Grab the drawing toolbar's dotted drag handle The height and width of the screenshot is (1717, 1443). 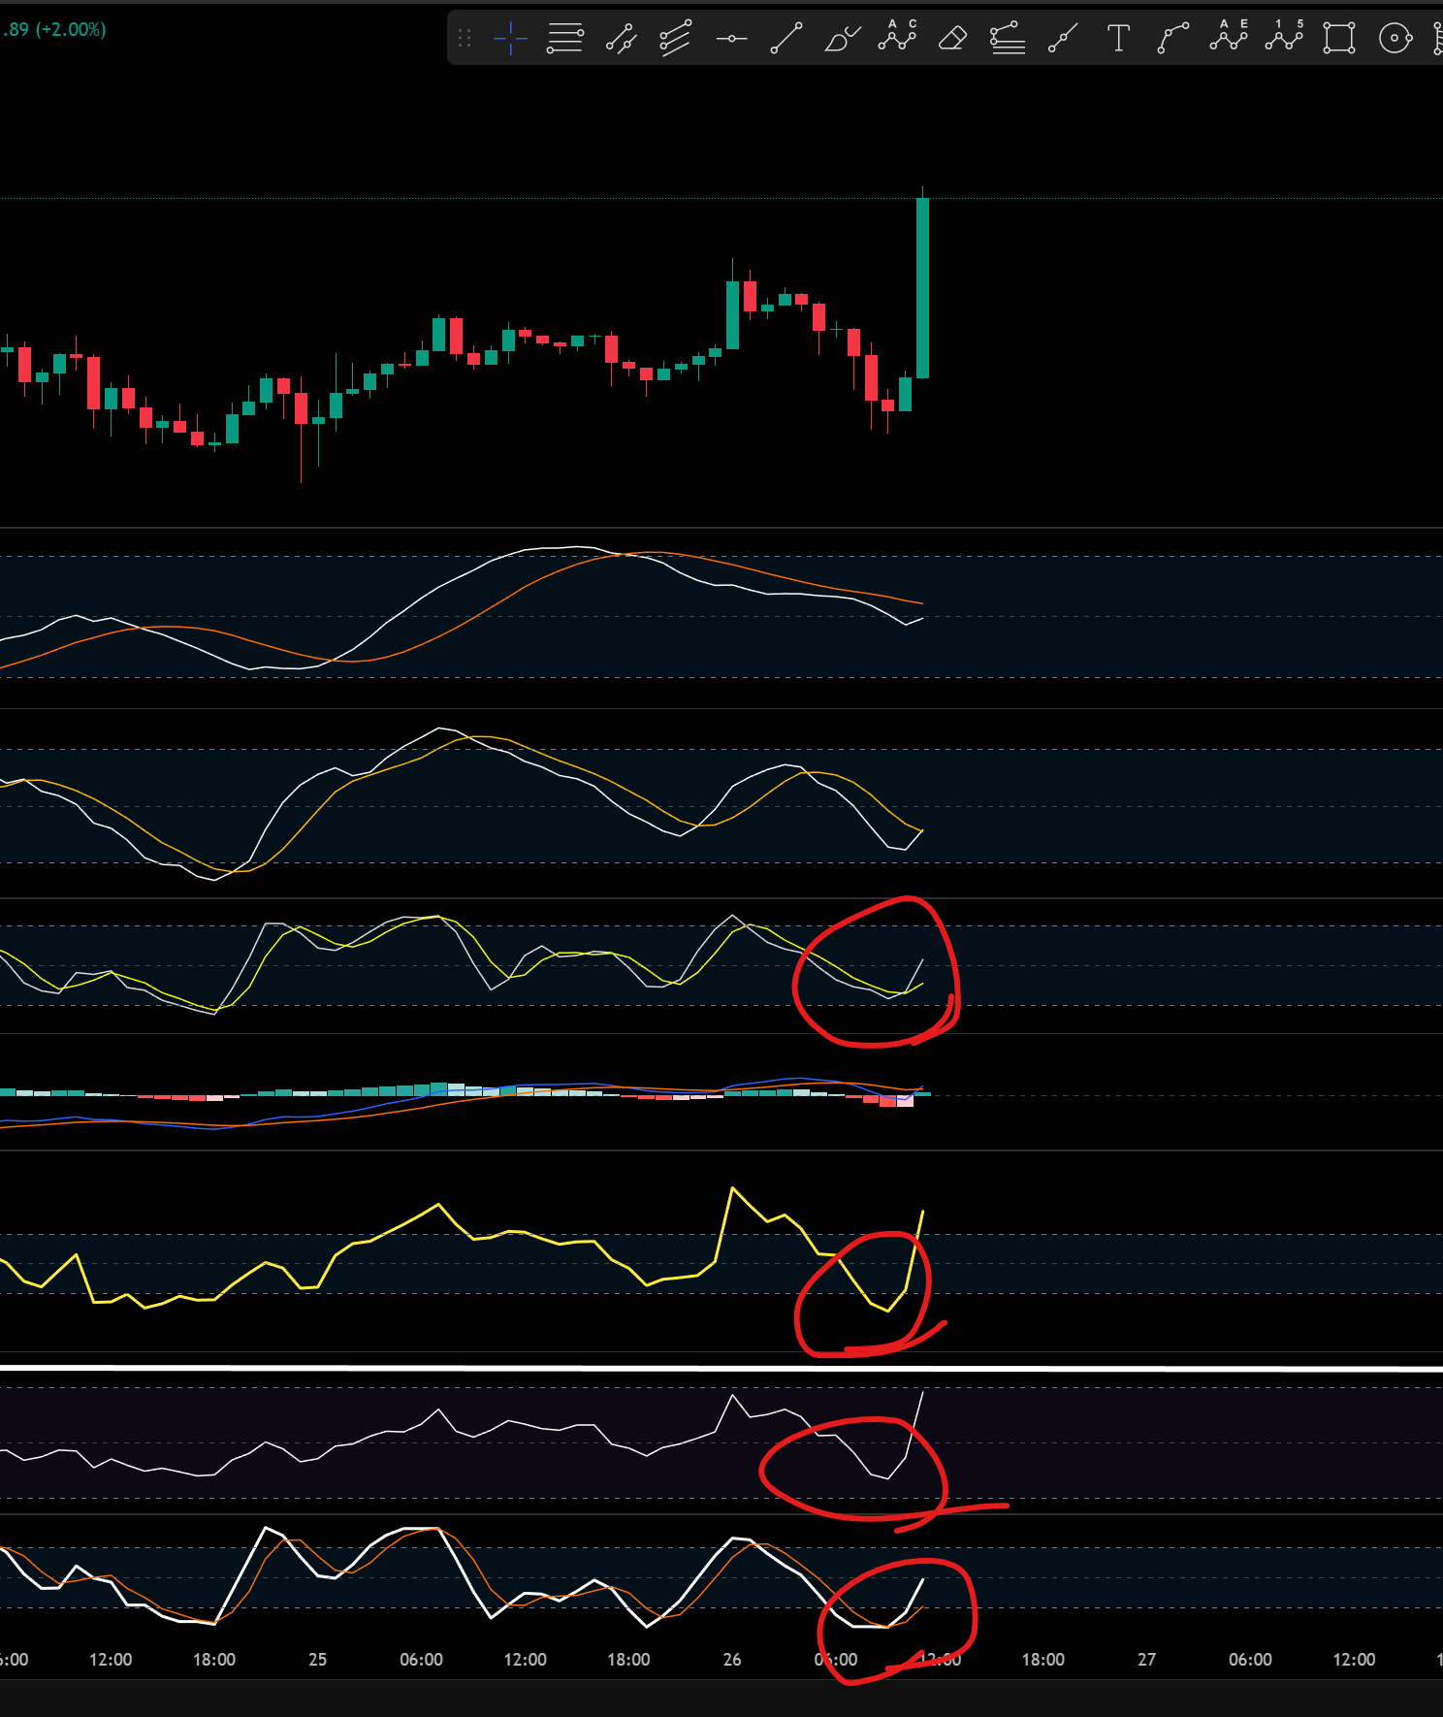click(x=465, y=39)
